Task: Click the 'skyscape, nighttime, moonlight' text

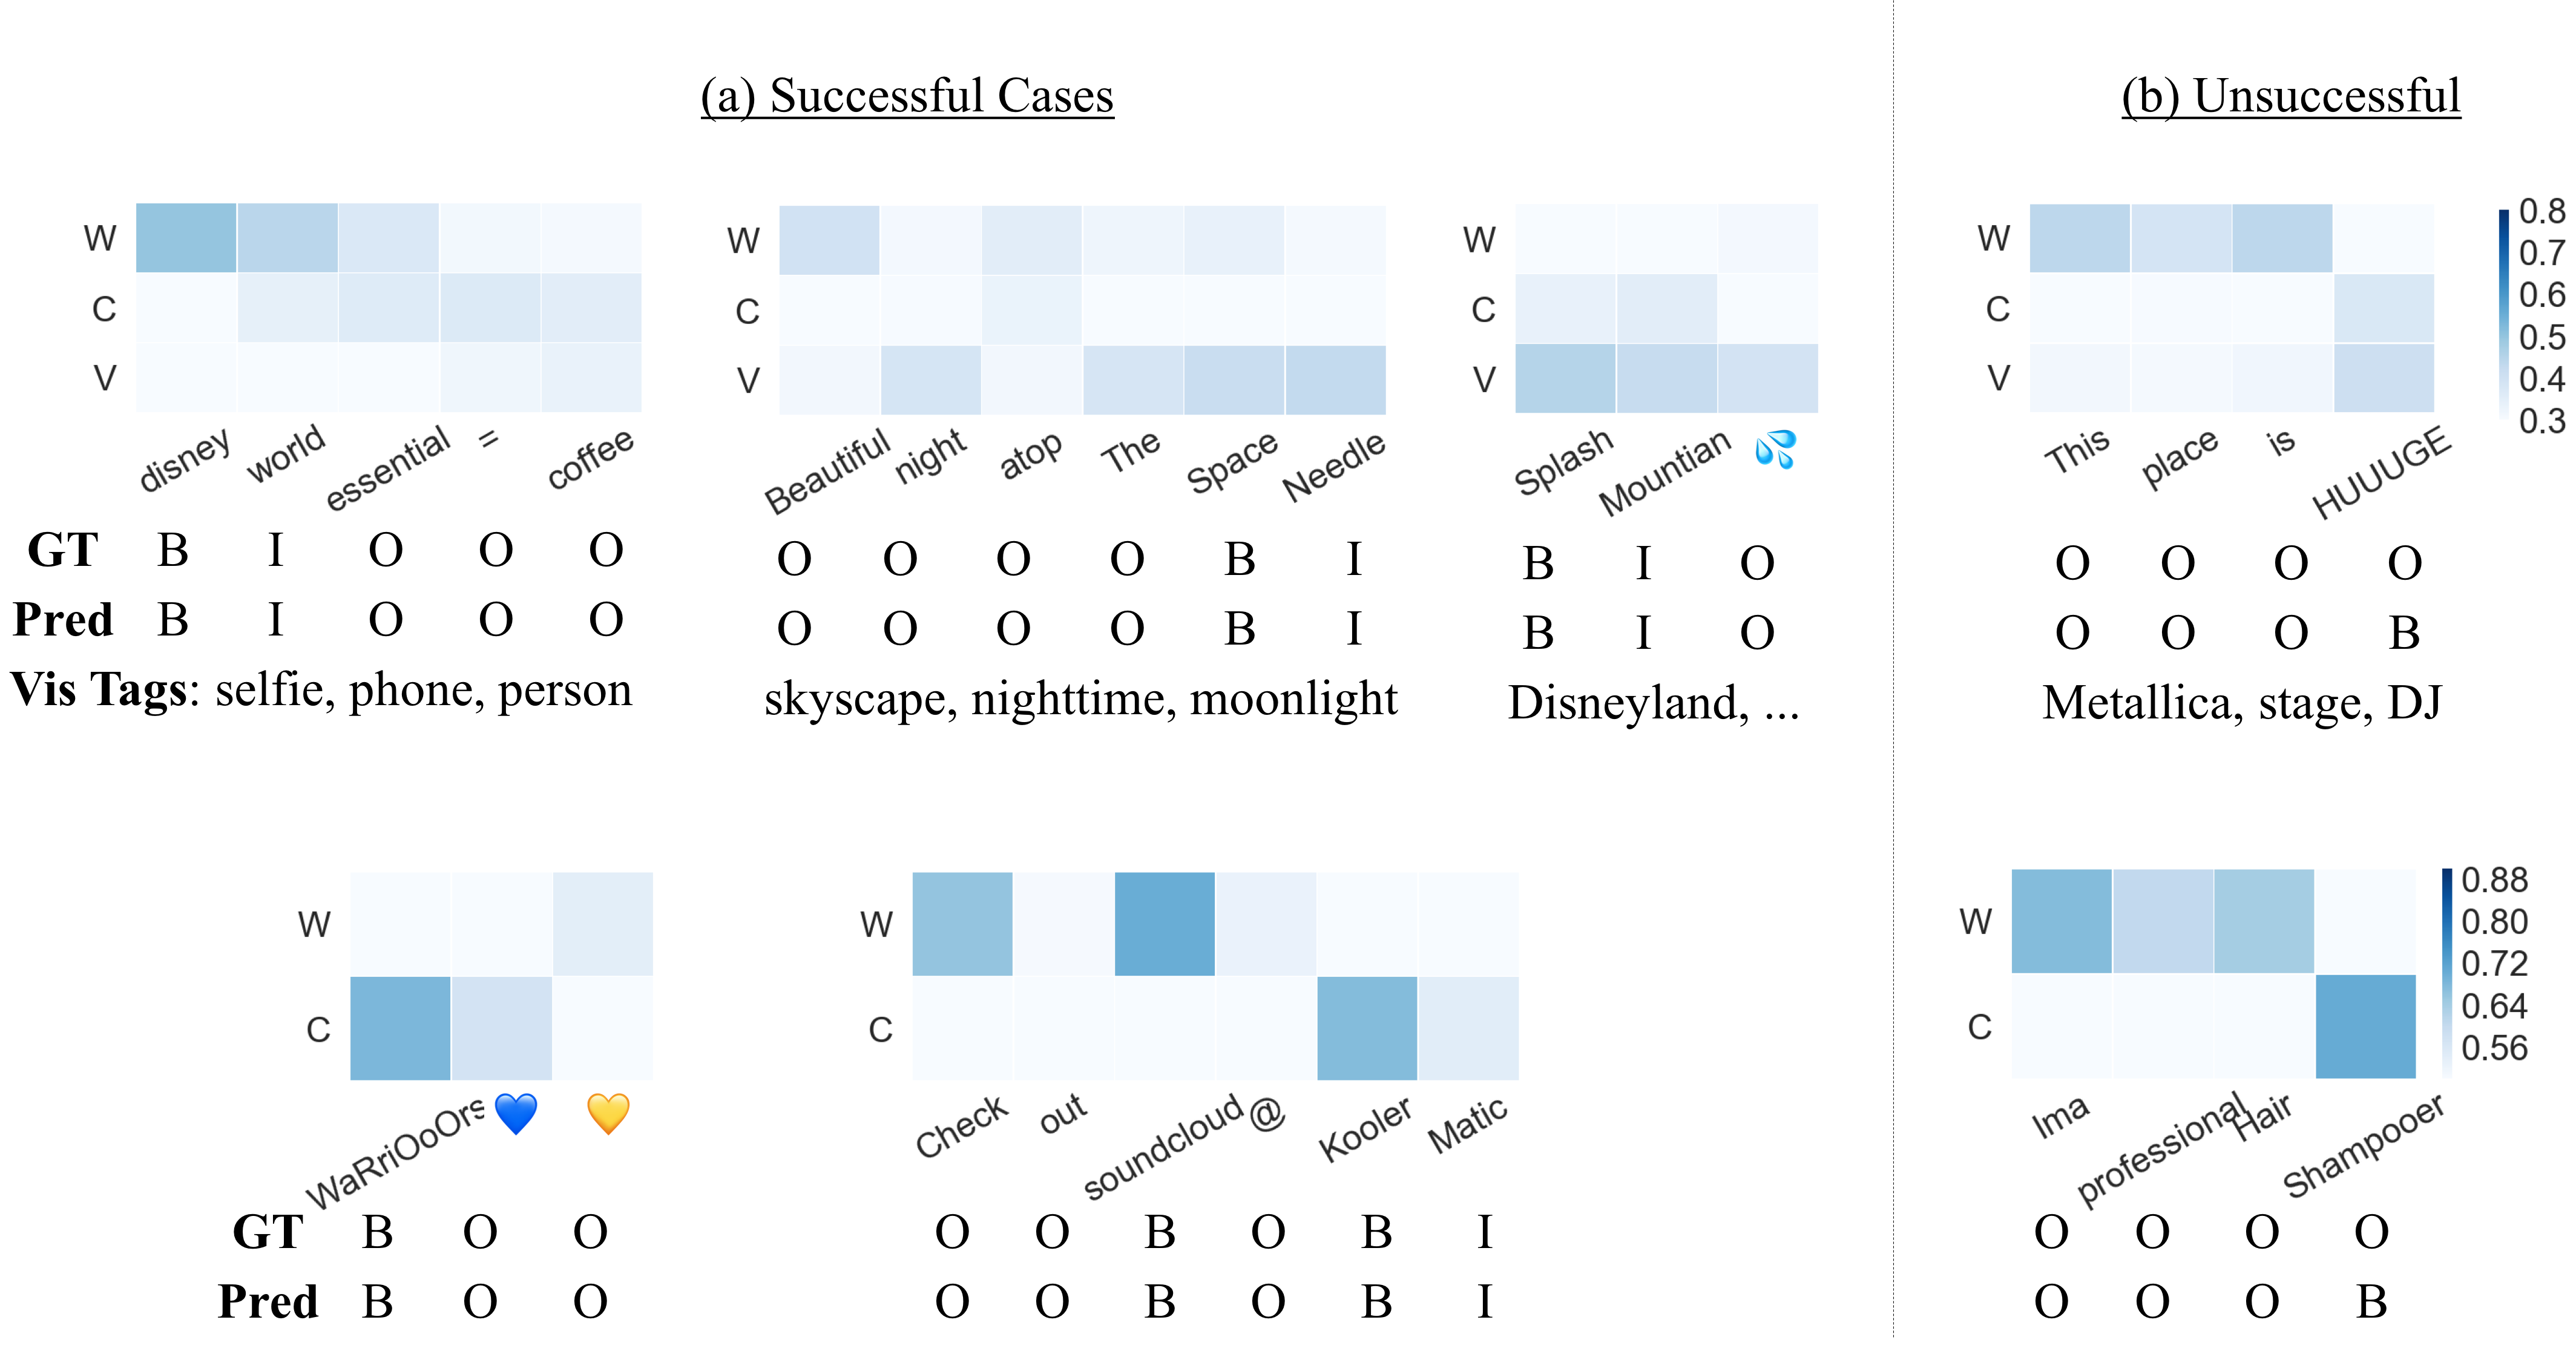Action: coord(1081,699)
